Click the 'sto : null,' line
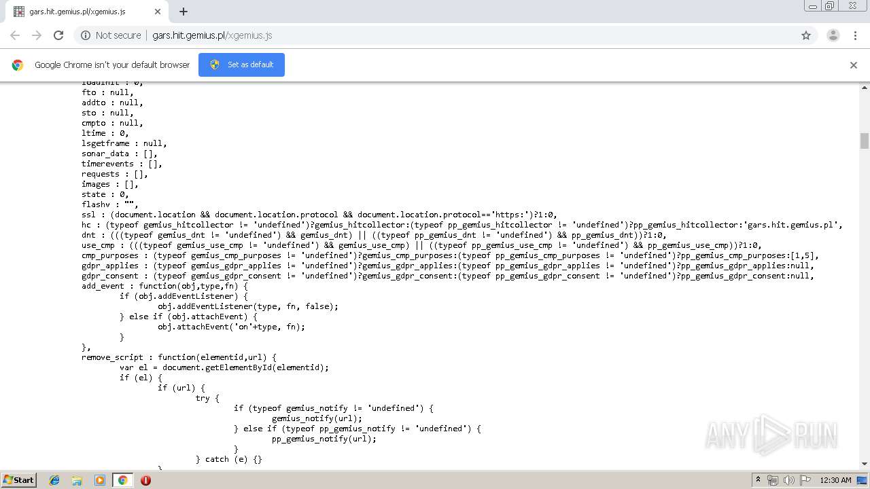This screenshot has height=489, width=870. [x=107, y=113]
